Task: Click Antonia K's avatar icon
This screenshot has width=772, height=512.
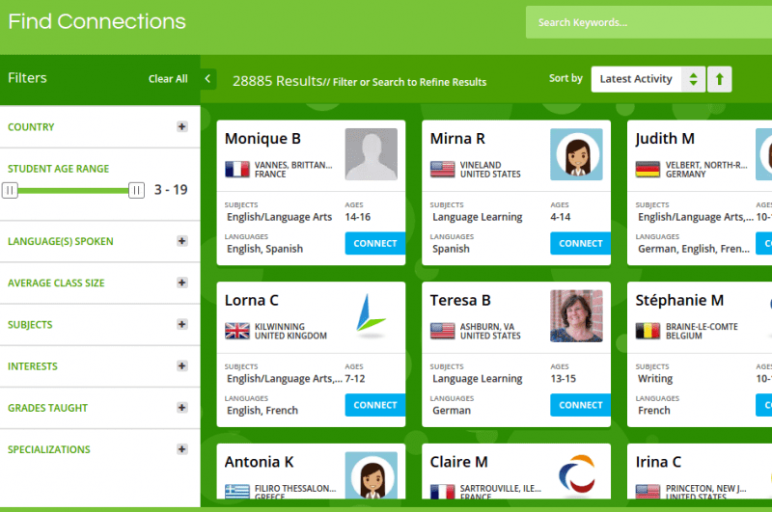Action: click(372, 475)
